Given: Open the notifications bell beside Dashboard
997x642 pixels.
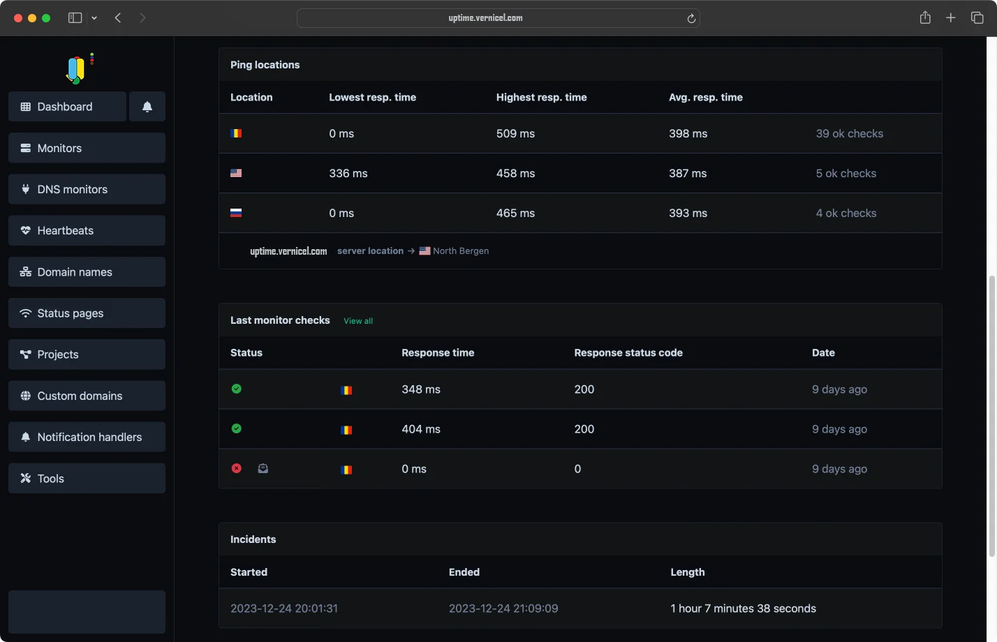Looking at the screenshot, I should (147, 106).
